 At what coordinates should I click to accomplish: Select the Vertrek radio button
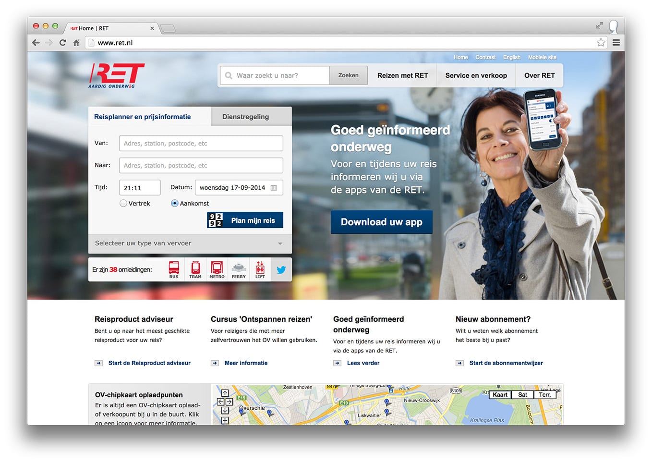pos(123,203)
